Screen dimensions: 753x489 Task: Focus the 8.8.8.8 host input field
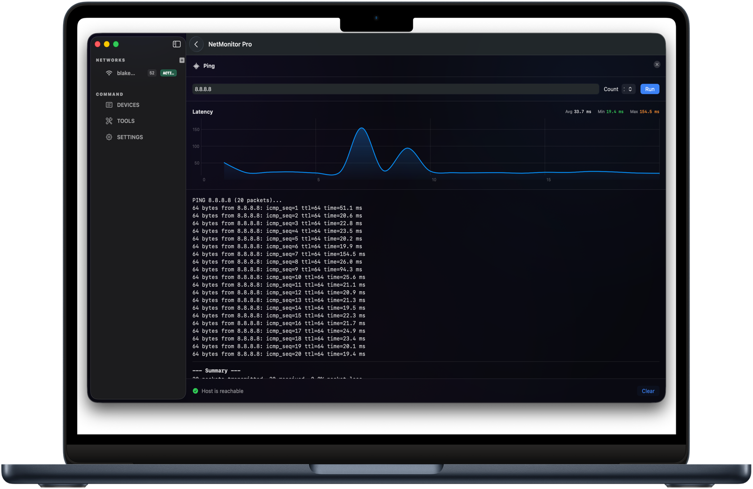(x=395, y=89)
